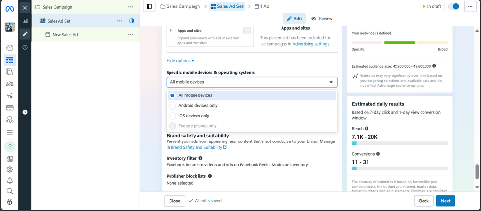Collapse with Hide options link
This screenshot has width=481, height=211.
pos(180,61)
